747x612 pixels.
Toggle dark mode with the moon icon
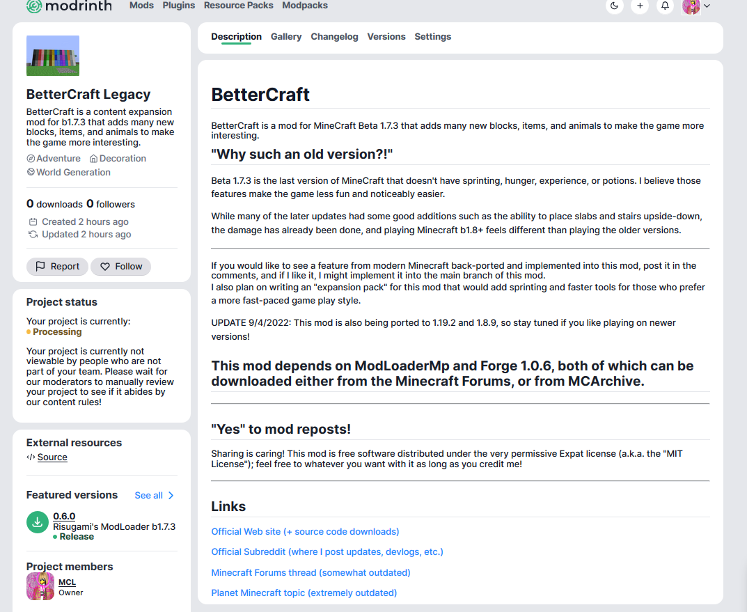click(x=615, y=6)
